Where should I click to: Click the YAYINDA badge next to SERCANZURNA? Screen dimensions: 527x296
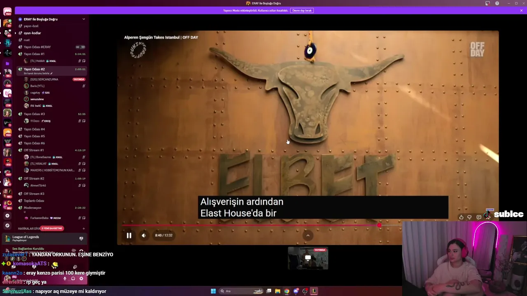pyautogui.click(x=79, y=79)
